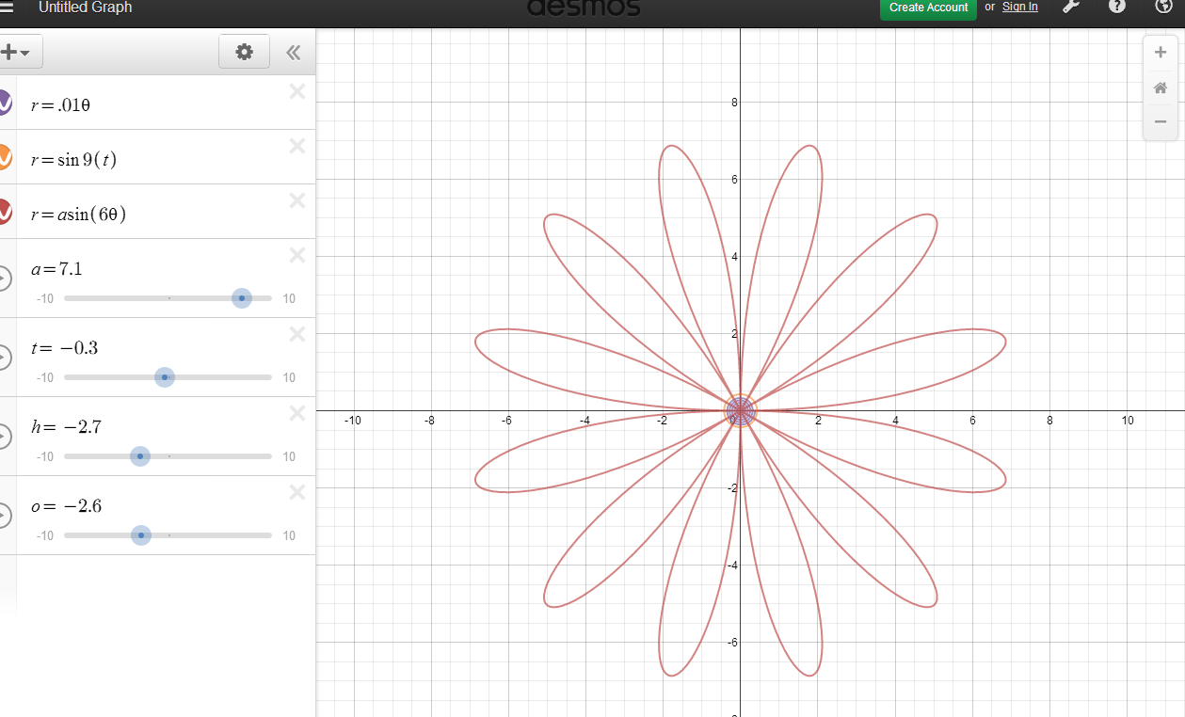The width and height of the screenshot is (1185, 717).
Task: Delete the h=-2.7 expression
Action: pos(296,413)
